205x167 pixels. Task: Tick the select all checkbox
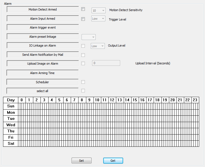click(x=83, y=91)
